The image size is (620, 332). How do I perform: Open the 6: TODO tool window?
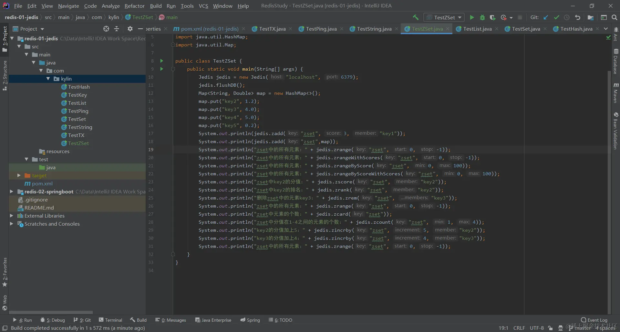click(x=280, y=320)
